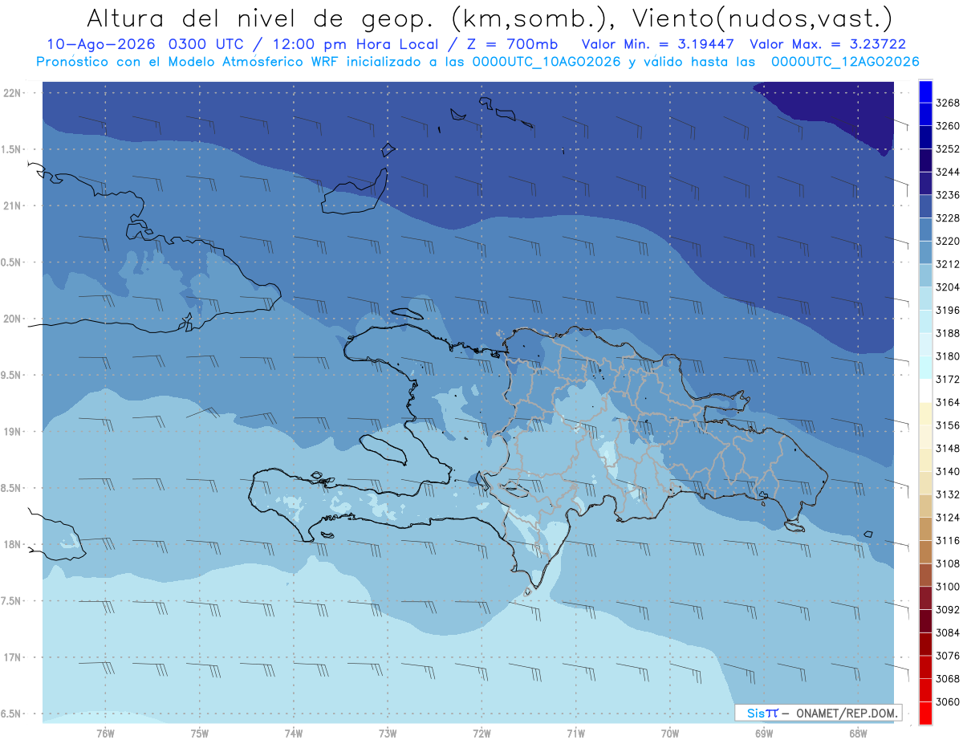
Task: Click the 3268 color bar label
Action: coord(948,103)
